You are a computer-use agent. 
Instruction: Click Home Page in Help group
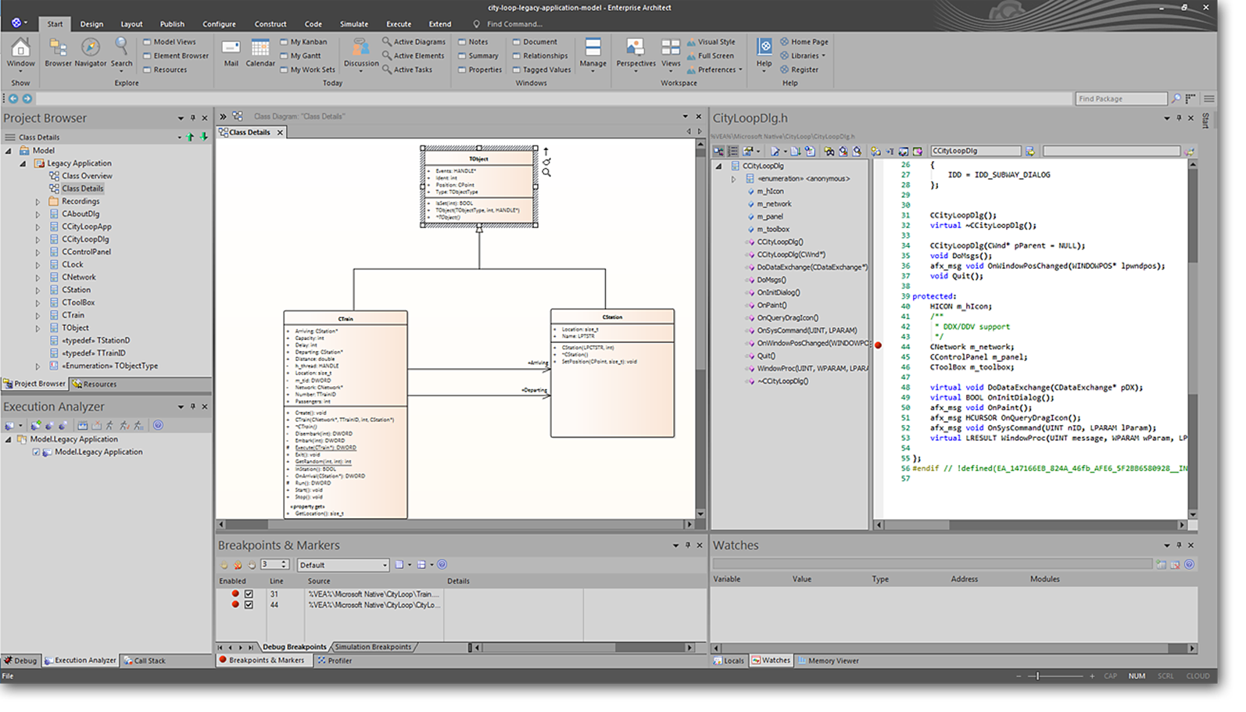[804, 42]
